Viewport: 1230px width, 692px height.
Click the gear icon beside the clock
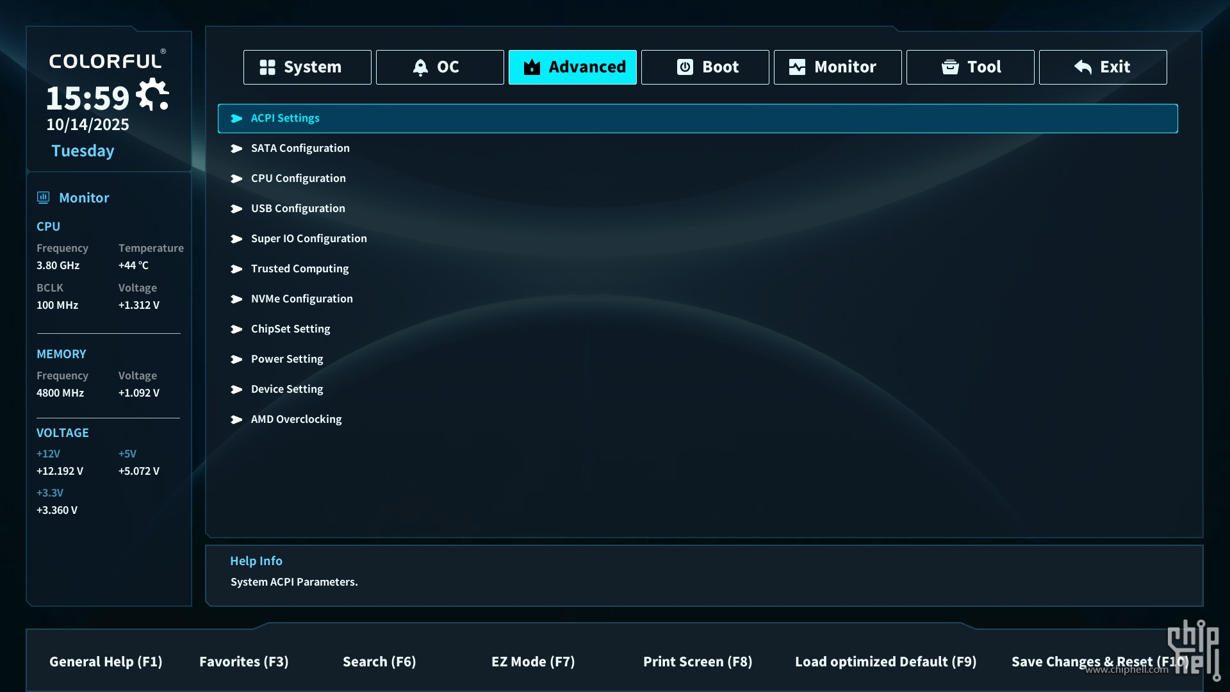click(152, 95)
